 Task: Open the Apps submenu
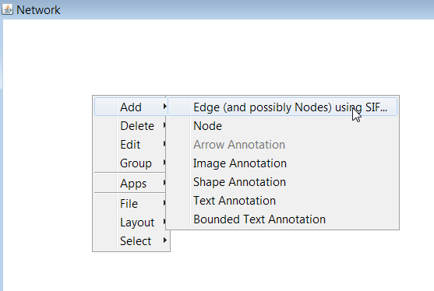[130, 183]
